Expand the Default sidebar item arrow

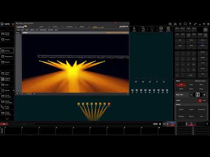(x=14, y=90)
